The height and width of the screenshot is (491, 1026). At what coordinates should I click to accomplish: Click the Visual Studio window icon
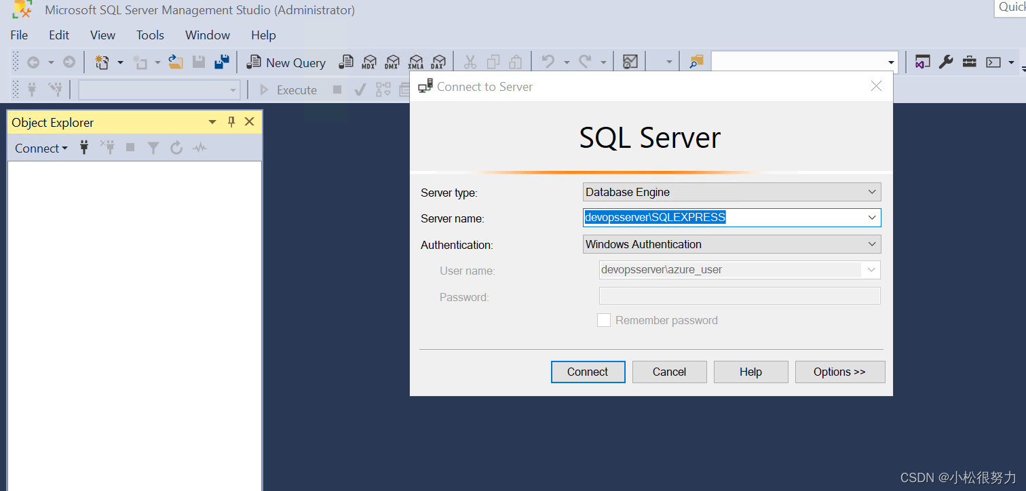coord(922,62)
